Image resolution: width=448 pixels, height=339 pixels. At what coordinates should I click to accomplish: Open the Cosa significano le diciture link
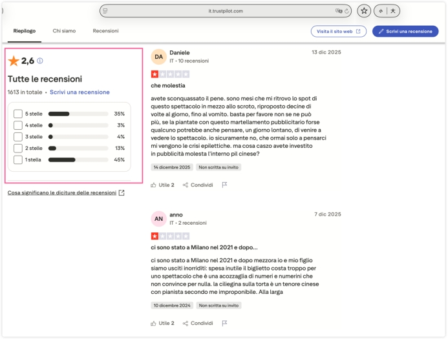click(62, 192)
